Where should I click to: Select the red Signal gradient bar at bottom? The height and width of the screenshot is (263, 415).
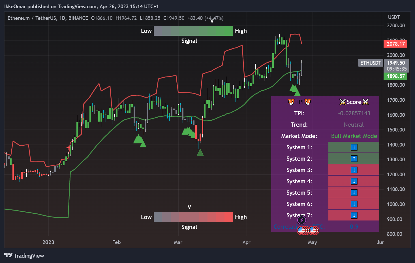point(193,217)
